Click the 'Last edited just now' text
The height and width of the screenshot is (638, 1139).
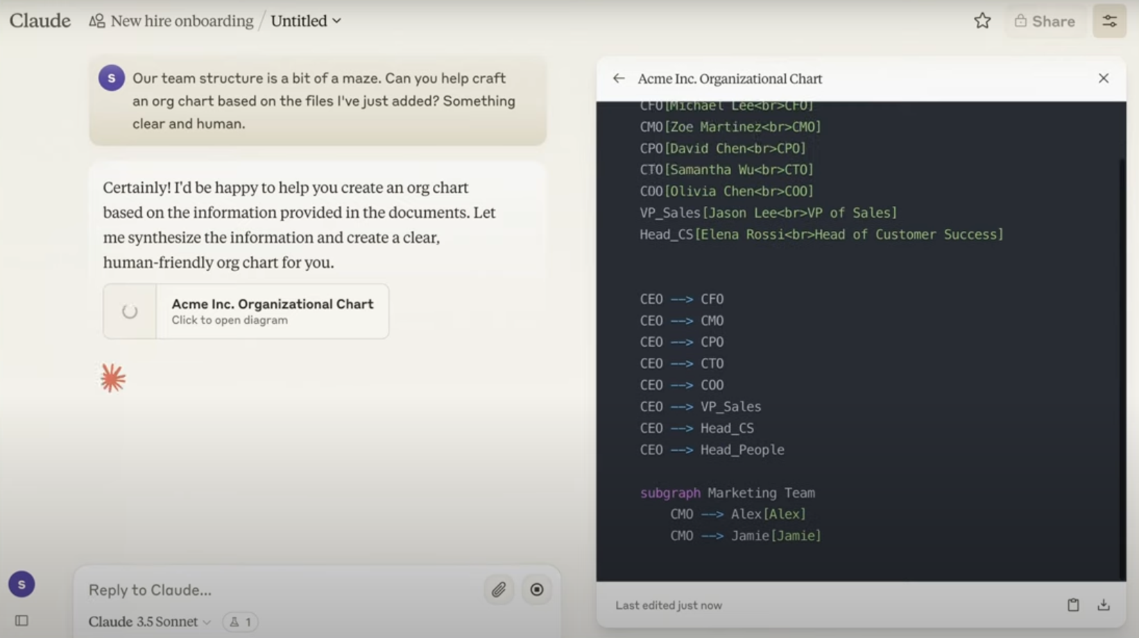pyautogui.click(x=669, y=605)
